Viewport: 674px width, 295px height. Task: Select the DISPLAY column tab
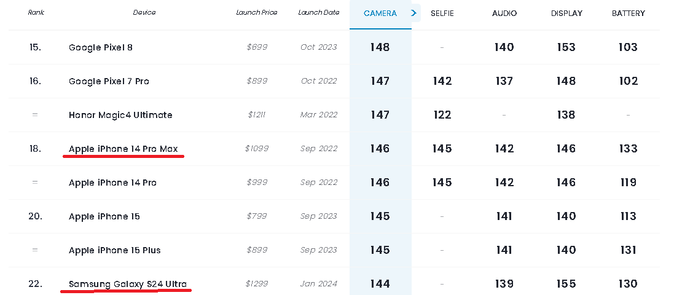pos(566,14)
